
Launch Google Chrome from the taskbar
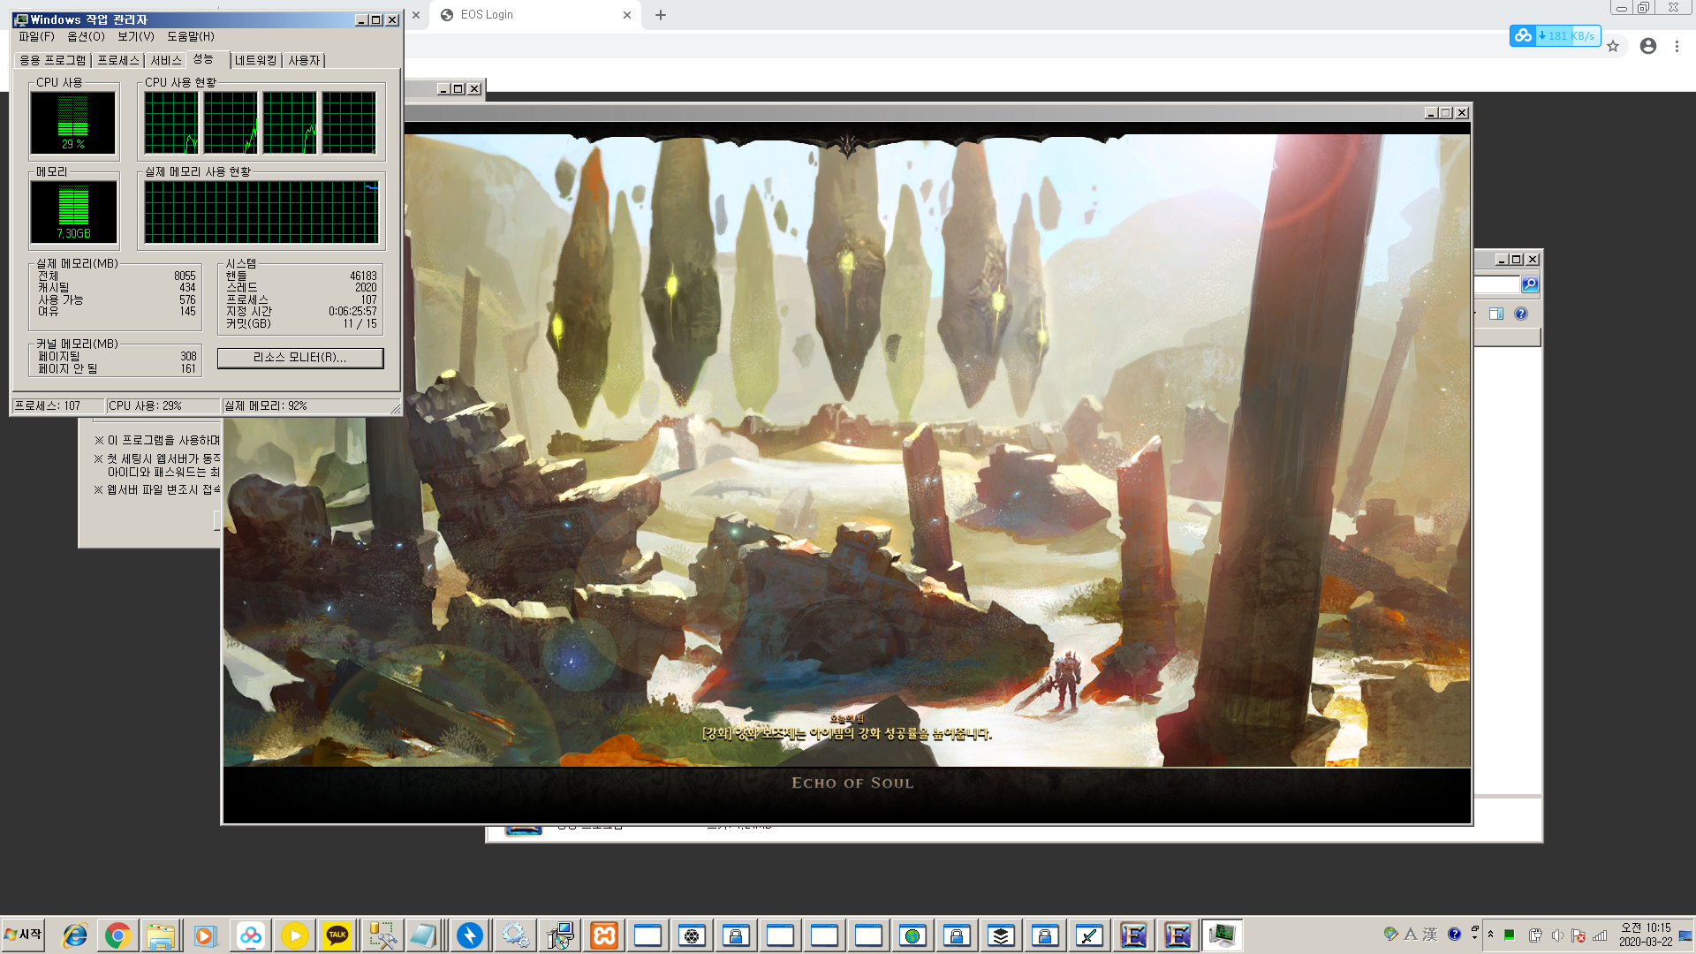point(117,935)
